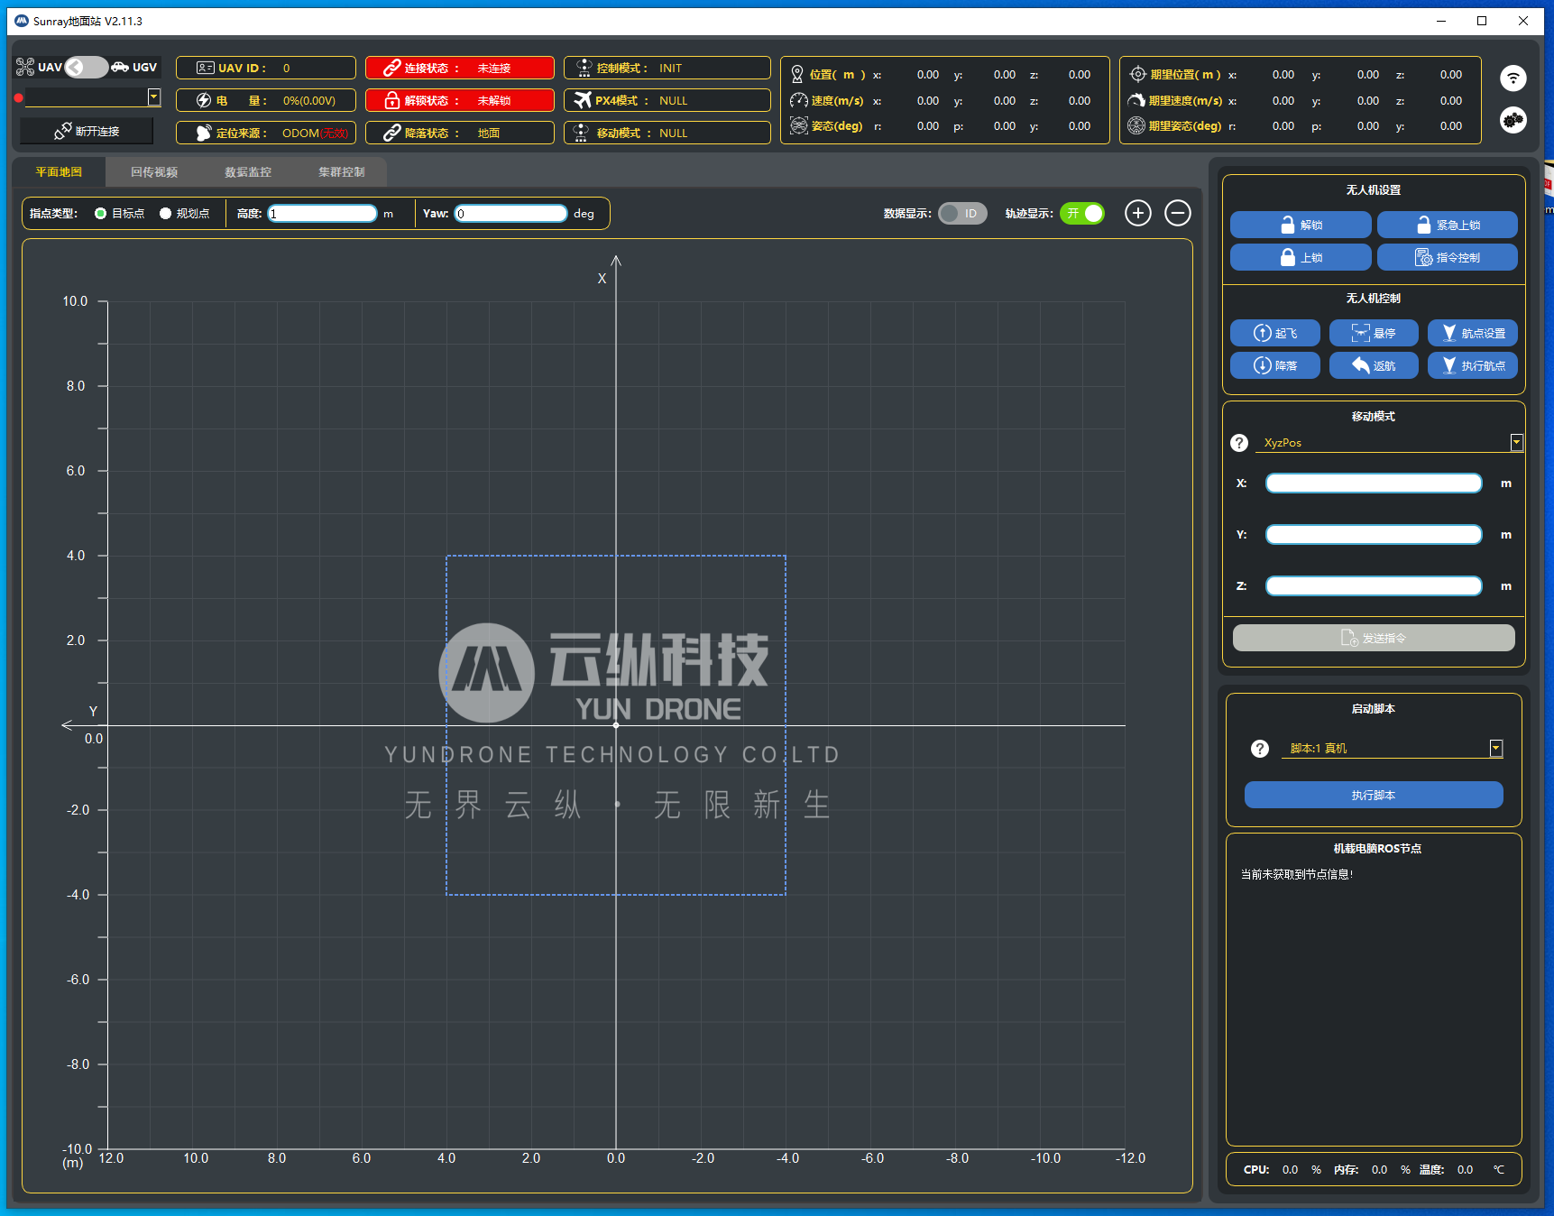Click the help icon beside XyzPos
The image size is (1554, 1216).
(x=1239, y=443)
